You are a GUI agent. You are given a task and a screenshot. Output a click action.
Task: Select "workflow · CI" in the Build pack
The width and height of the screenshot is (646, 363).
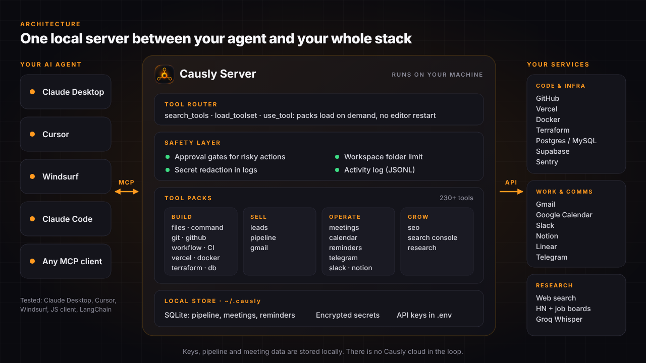click(193, 248)
